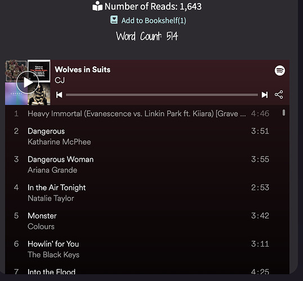The image size is (303, 281).
Task: Open the CJ playlist owner link
Action: pos(60,80)
